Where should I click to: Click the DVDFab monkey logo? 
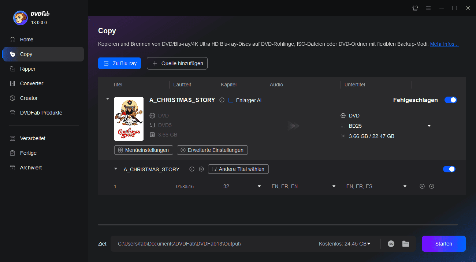(x=21, y=18)
